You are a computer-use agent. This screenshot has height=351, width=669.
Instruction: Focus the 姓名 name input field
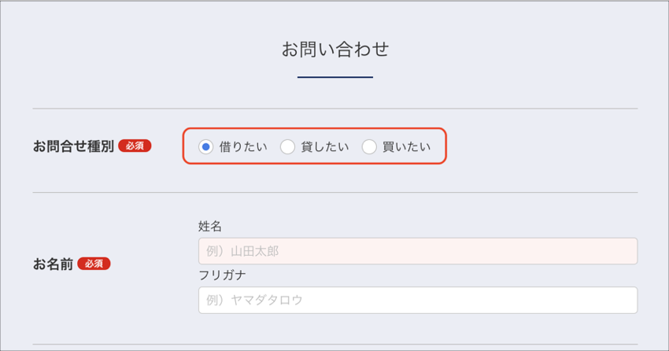coord(417,251)
